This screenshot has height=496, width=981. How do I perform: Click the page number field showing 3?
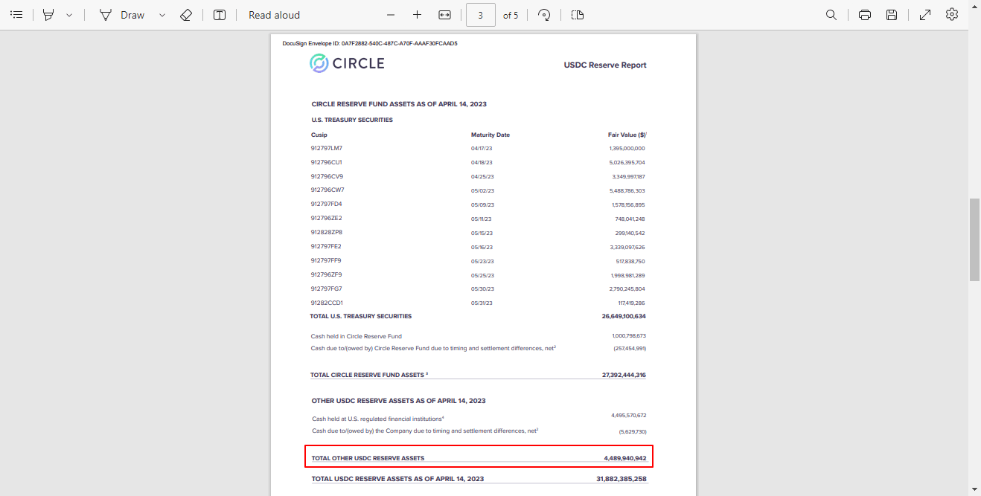[481, 15]
